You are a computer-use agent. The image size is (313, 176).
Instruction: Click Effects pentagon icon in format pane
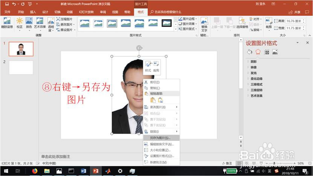click(x=258, y=52)
